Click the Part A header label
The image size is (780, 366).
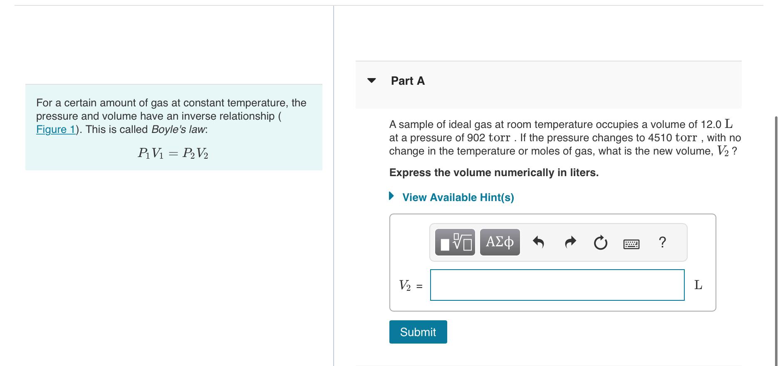click(x=407, y=81)
